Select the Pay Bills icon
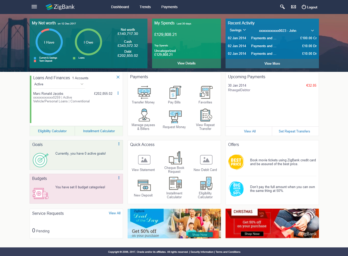 [x=175, y=92]
